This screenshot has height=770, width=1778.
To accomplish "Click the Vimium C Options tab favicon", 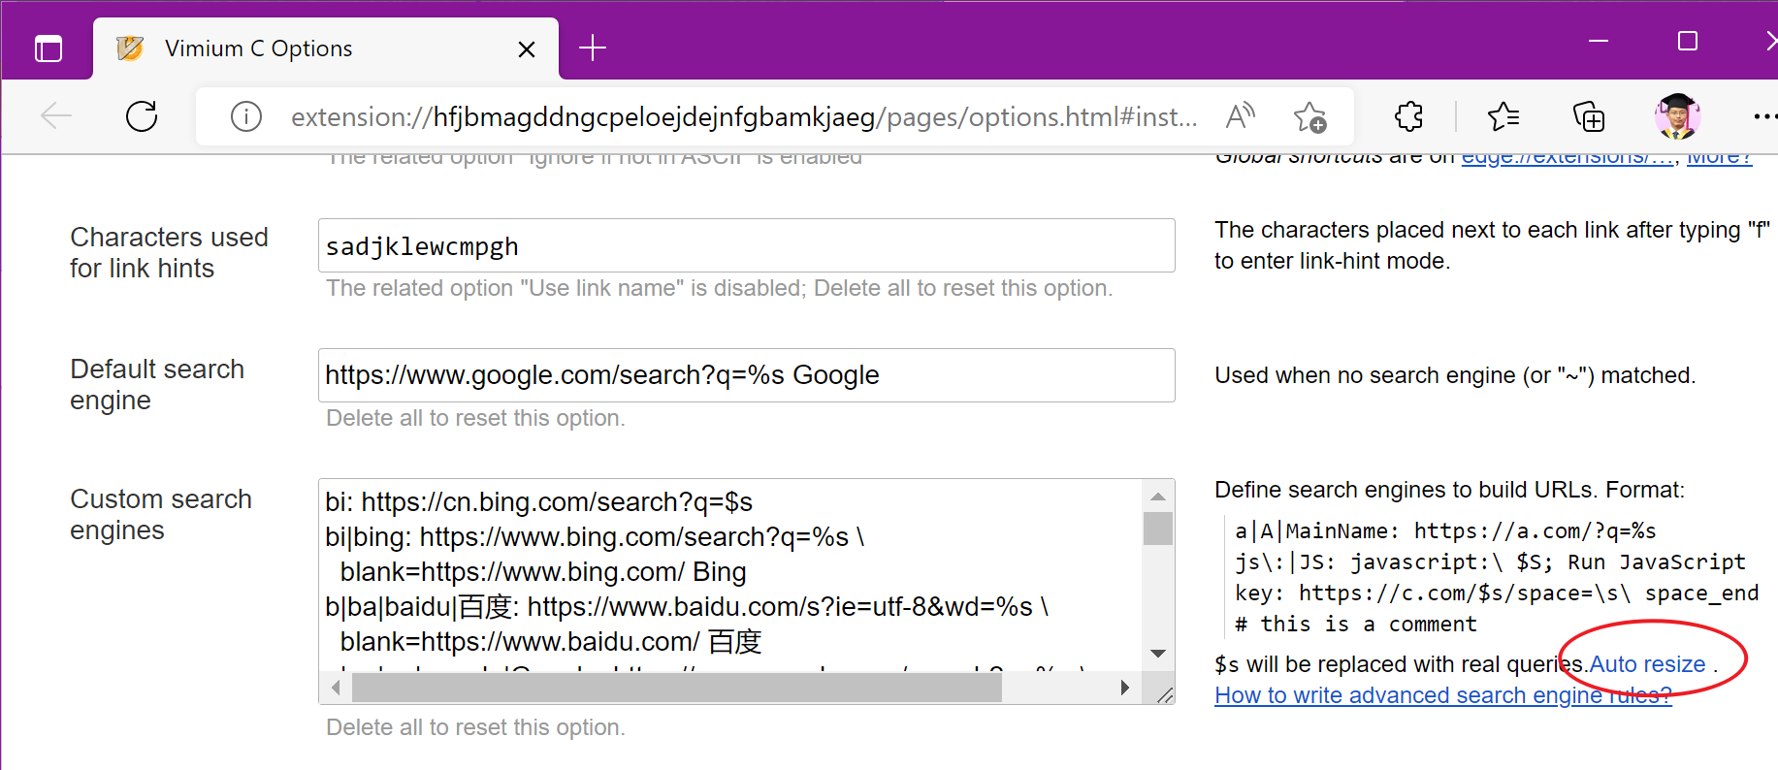I will pyautogui.click(x=130, y=48).
